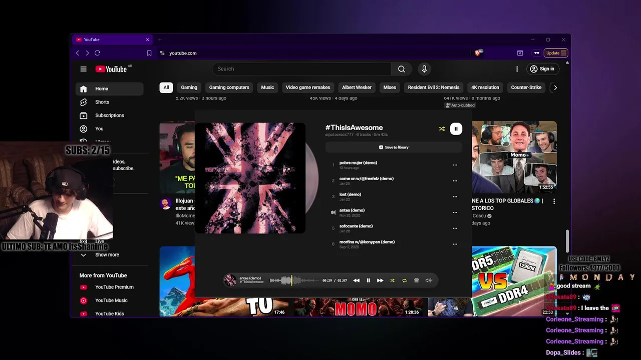Select the Albert Wesker chip
Image resolution: width=641 pixels, height=360 pixels.
pyautogui.click(x=357, y=87)
